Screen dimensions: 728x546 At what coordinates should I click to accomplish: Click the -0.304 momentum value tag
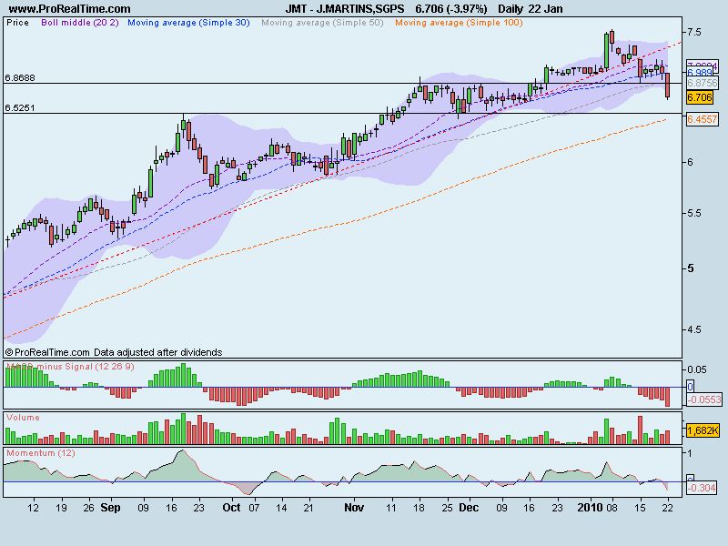tap(702, 488)
